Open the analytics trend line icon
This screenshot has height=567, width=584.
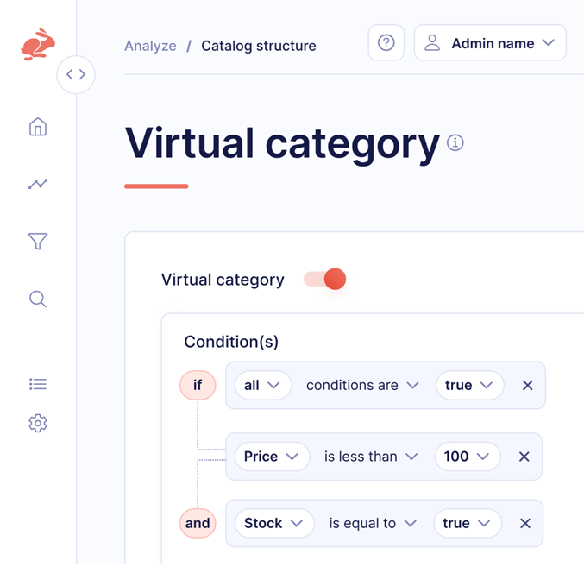pyautogui.click(x=38, y=184)
